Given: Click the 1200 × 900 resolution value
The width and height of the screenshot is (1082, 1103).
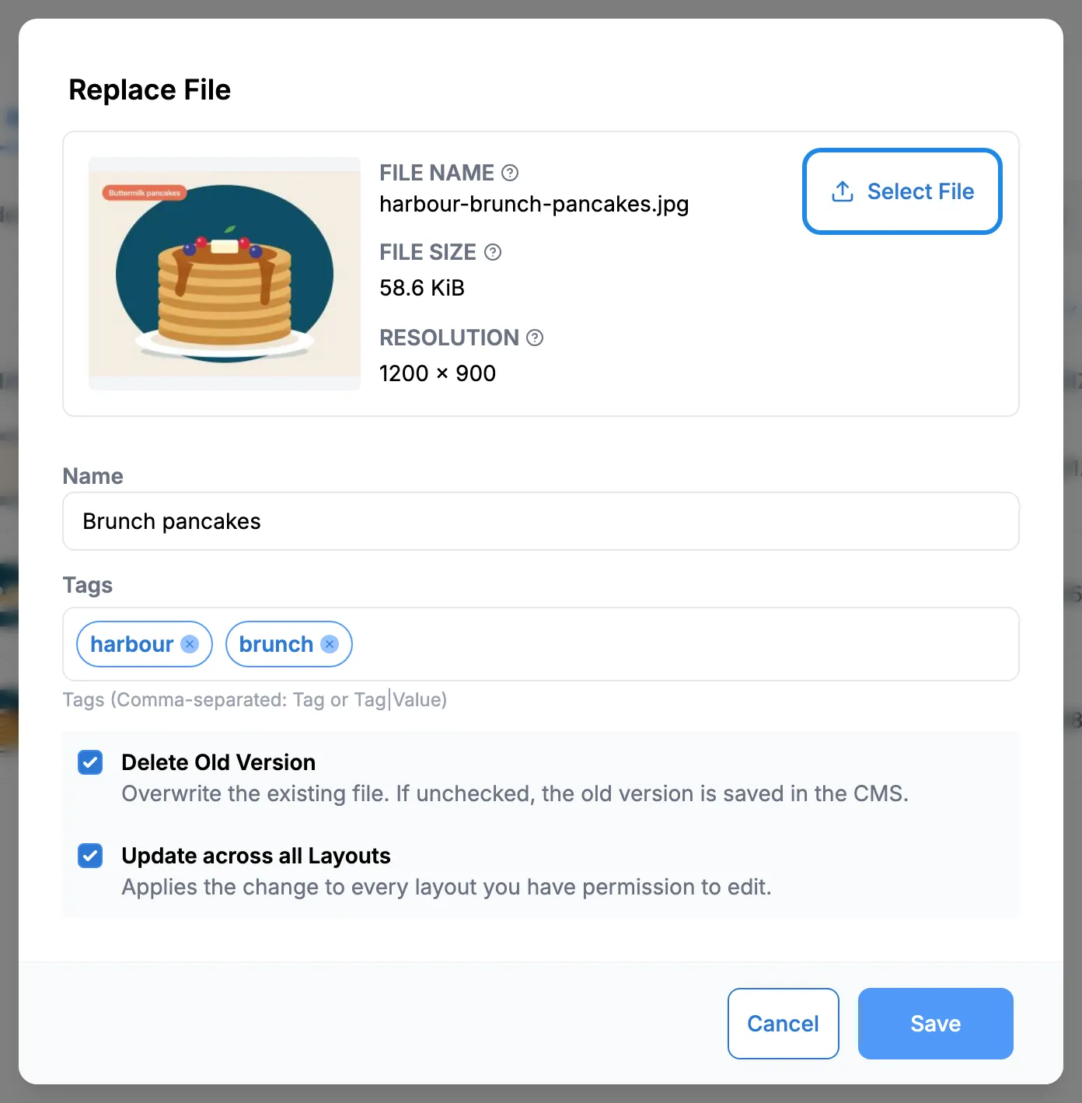Looking at the screenshot, I should click(x=438, y=373).
